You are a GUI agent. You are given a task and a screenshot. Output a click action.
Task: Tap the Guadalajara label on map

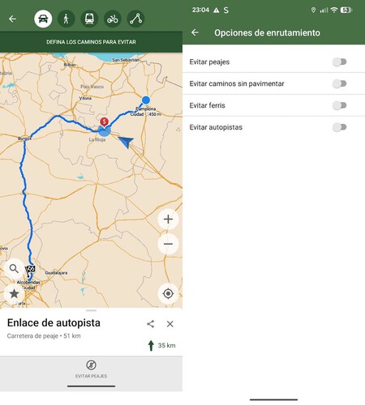click(x=56, y=273)
